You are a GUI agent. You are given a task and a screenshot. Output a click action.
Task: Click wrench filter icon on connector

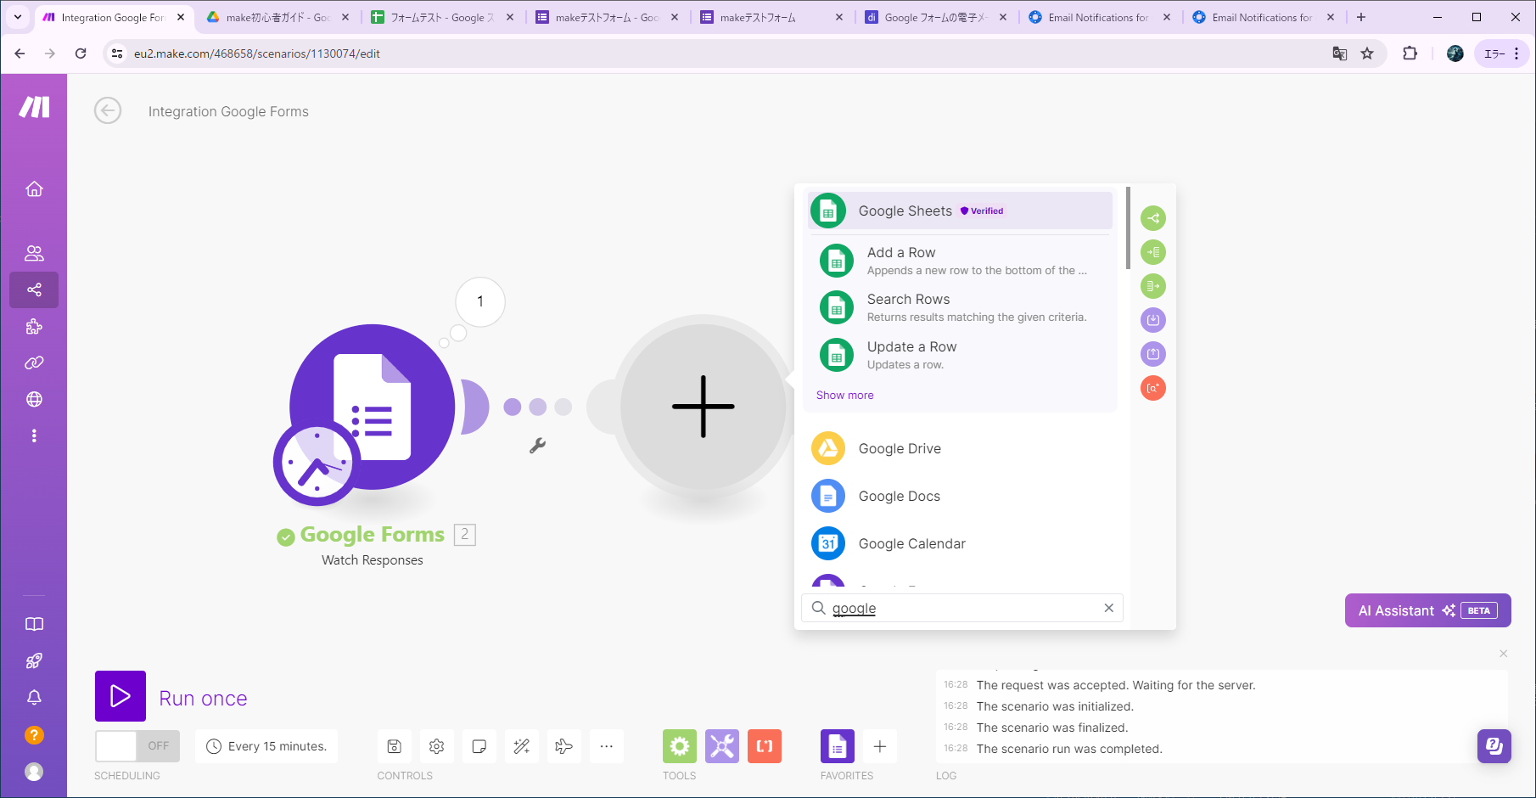pos(537,445)
